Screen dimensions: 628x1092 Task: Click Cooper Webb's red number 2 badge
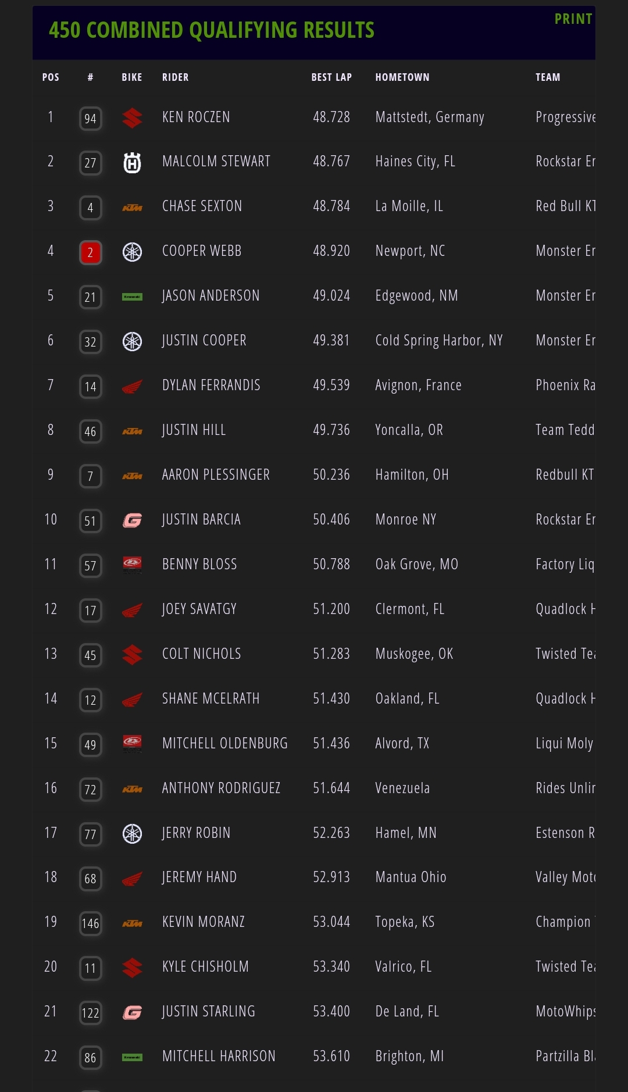click(x=90, y=252)
